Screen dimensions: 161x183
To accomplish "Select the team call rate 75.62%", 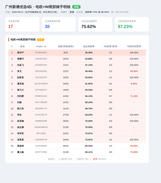I will click(x=89, y=26).
